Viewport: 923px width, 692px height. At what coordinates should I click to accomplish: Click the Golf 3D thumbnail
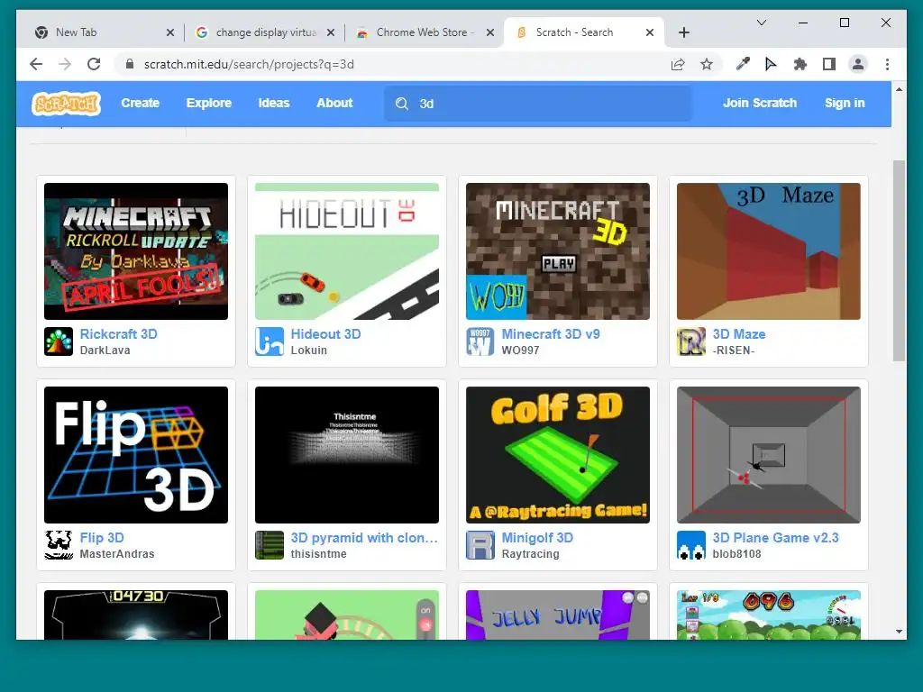pyautogui.click(x=557, y=455)
